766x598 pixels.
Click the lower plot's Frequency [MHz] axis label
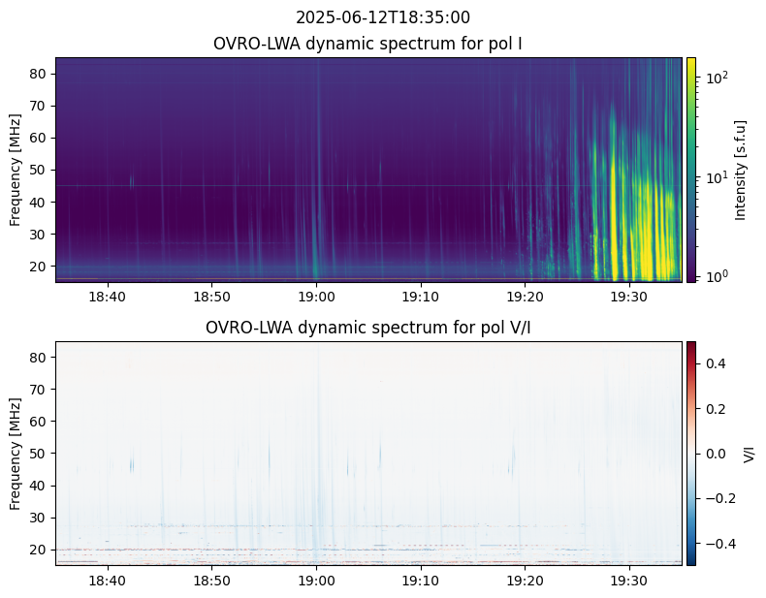(x=16, y=454)
